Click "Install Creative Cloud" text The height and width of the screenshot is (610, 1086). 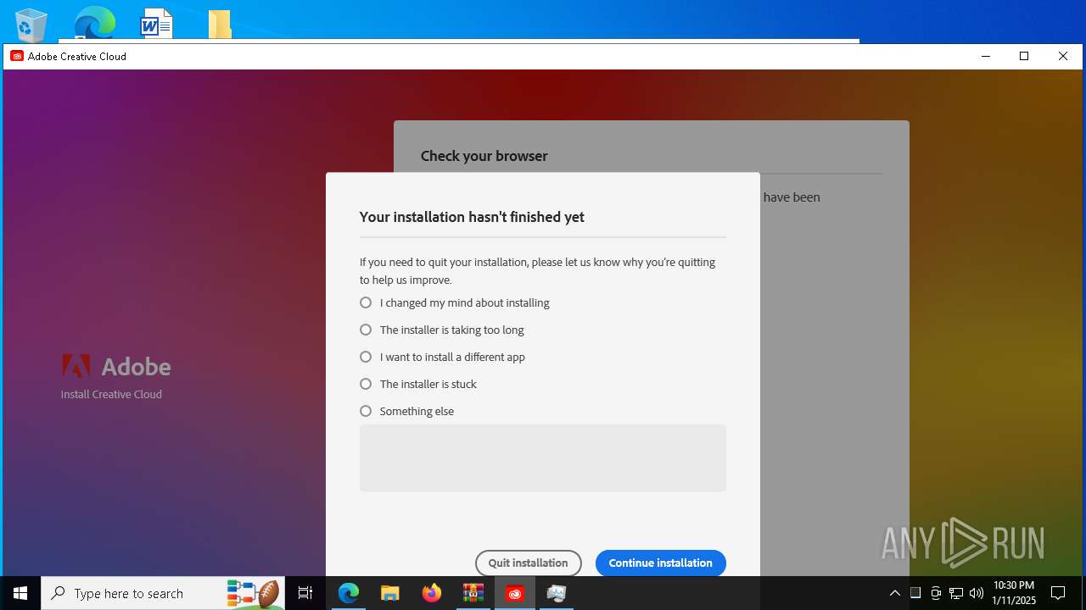(x=111, y=394)
